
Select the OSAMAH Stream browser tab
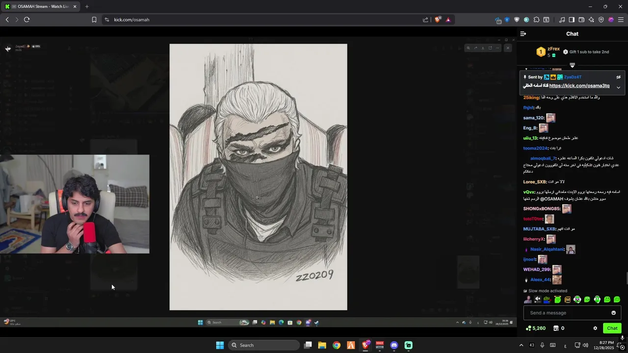pos(41,6)
